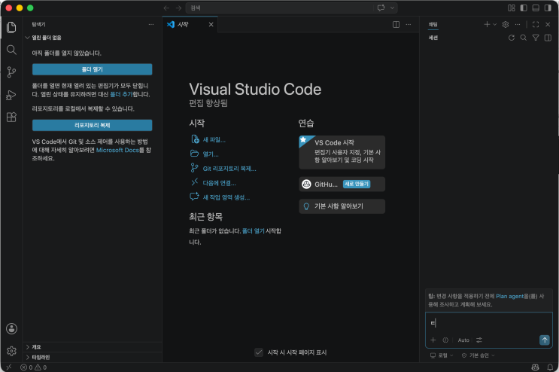The height and width of the screenshot is (372, 559).
Task: Open the 기본 사항 알아보기 walkthrough
Action: (x=342, y=206)
